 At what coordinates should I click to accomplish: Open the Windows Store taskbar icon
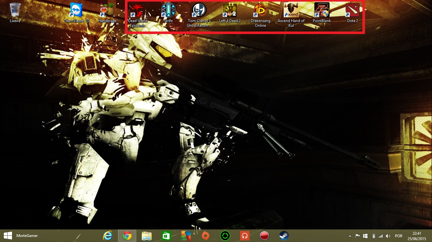[x=166, y=236]
